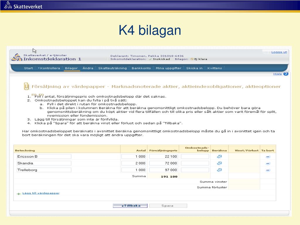The width and height of the screenshot is (300, 225).
Task: Click the Summa total 191 100
Action: [169, 176]
